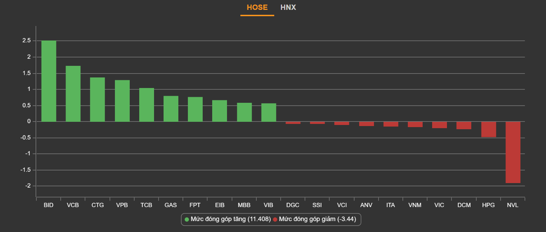Click the NVL red bar

point(513,152)
